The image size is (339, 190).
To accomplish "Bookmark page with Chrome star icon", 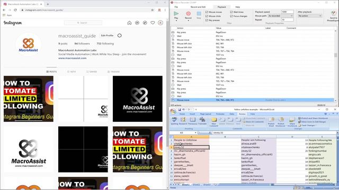I will click(x=153, y=10).
